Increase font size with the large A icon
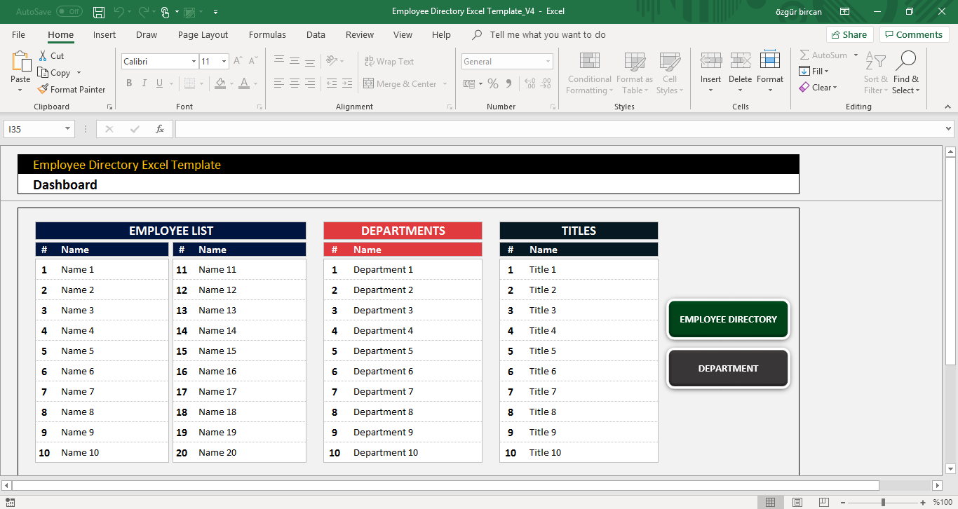 (238, 61)
